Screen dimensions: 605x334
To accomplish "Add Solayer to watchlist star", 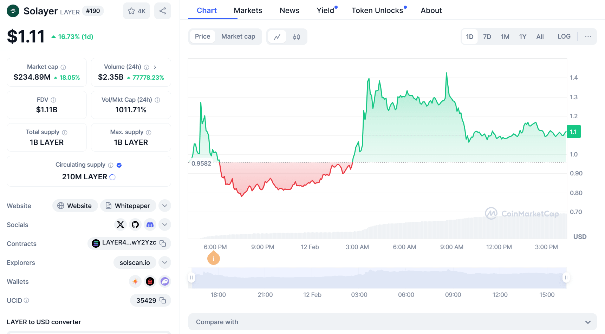I will [x=137, y=11].
